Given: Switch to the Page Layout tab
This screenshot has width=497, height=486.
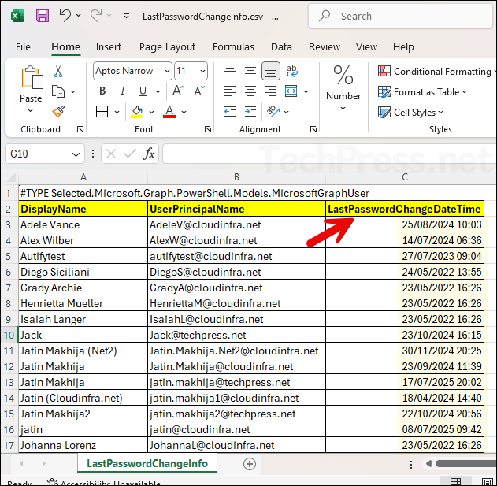Looking at the screenshot, I should 167,47.
